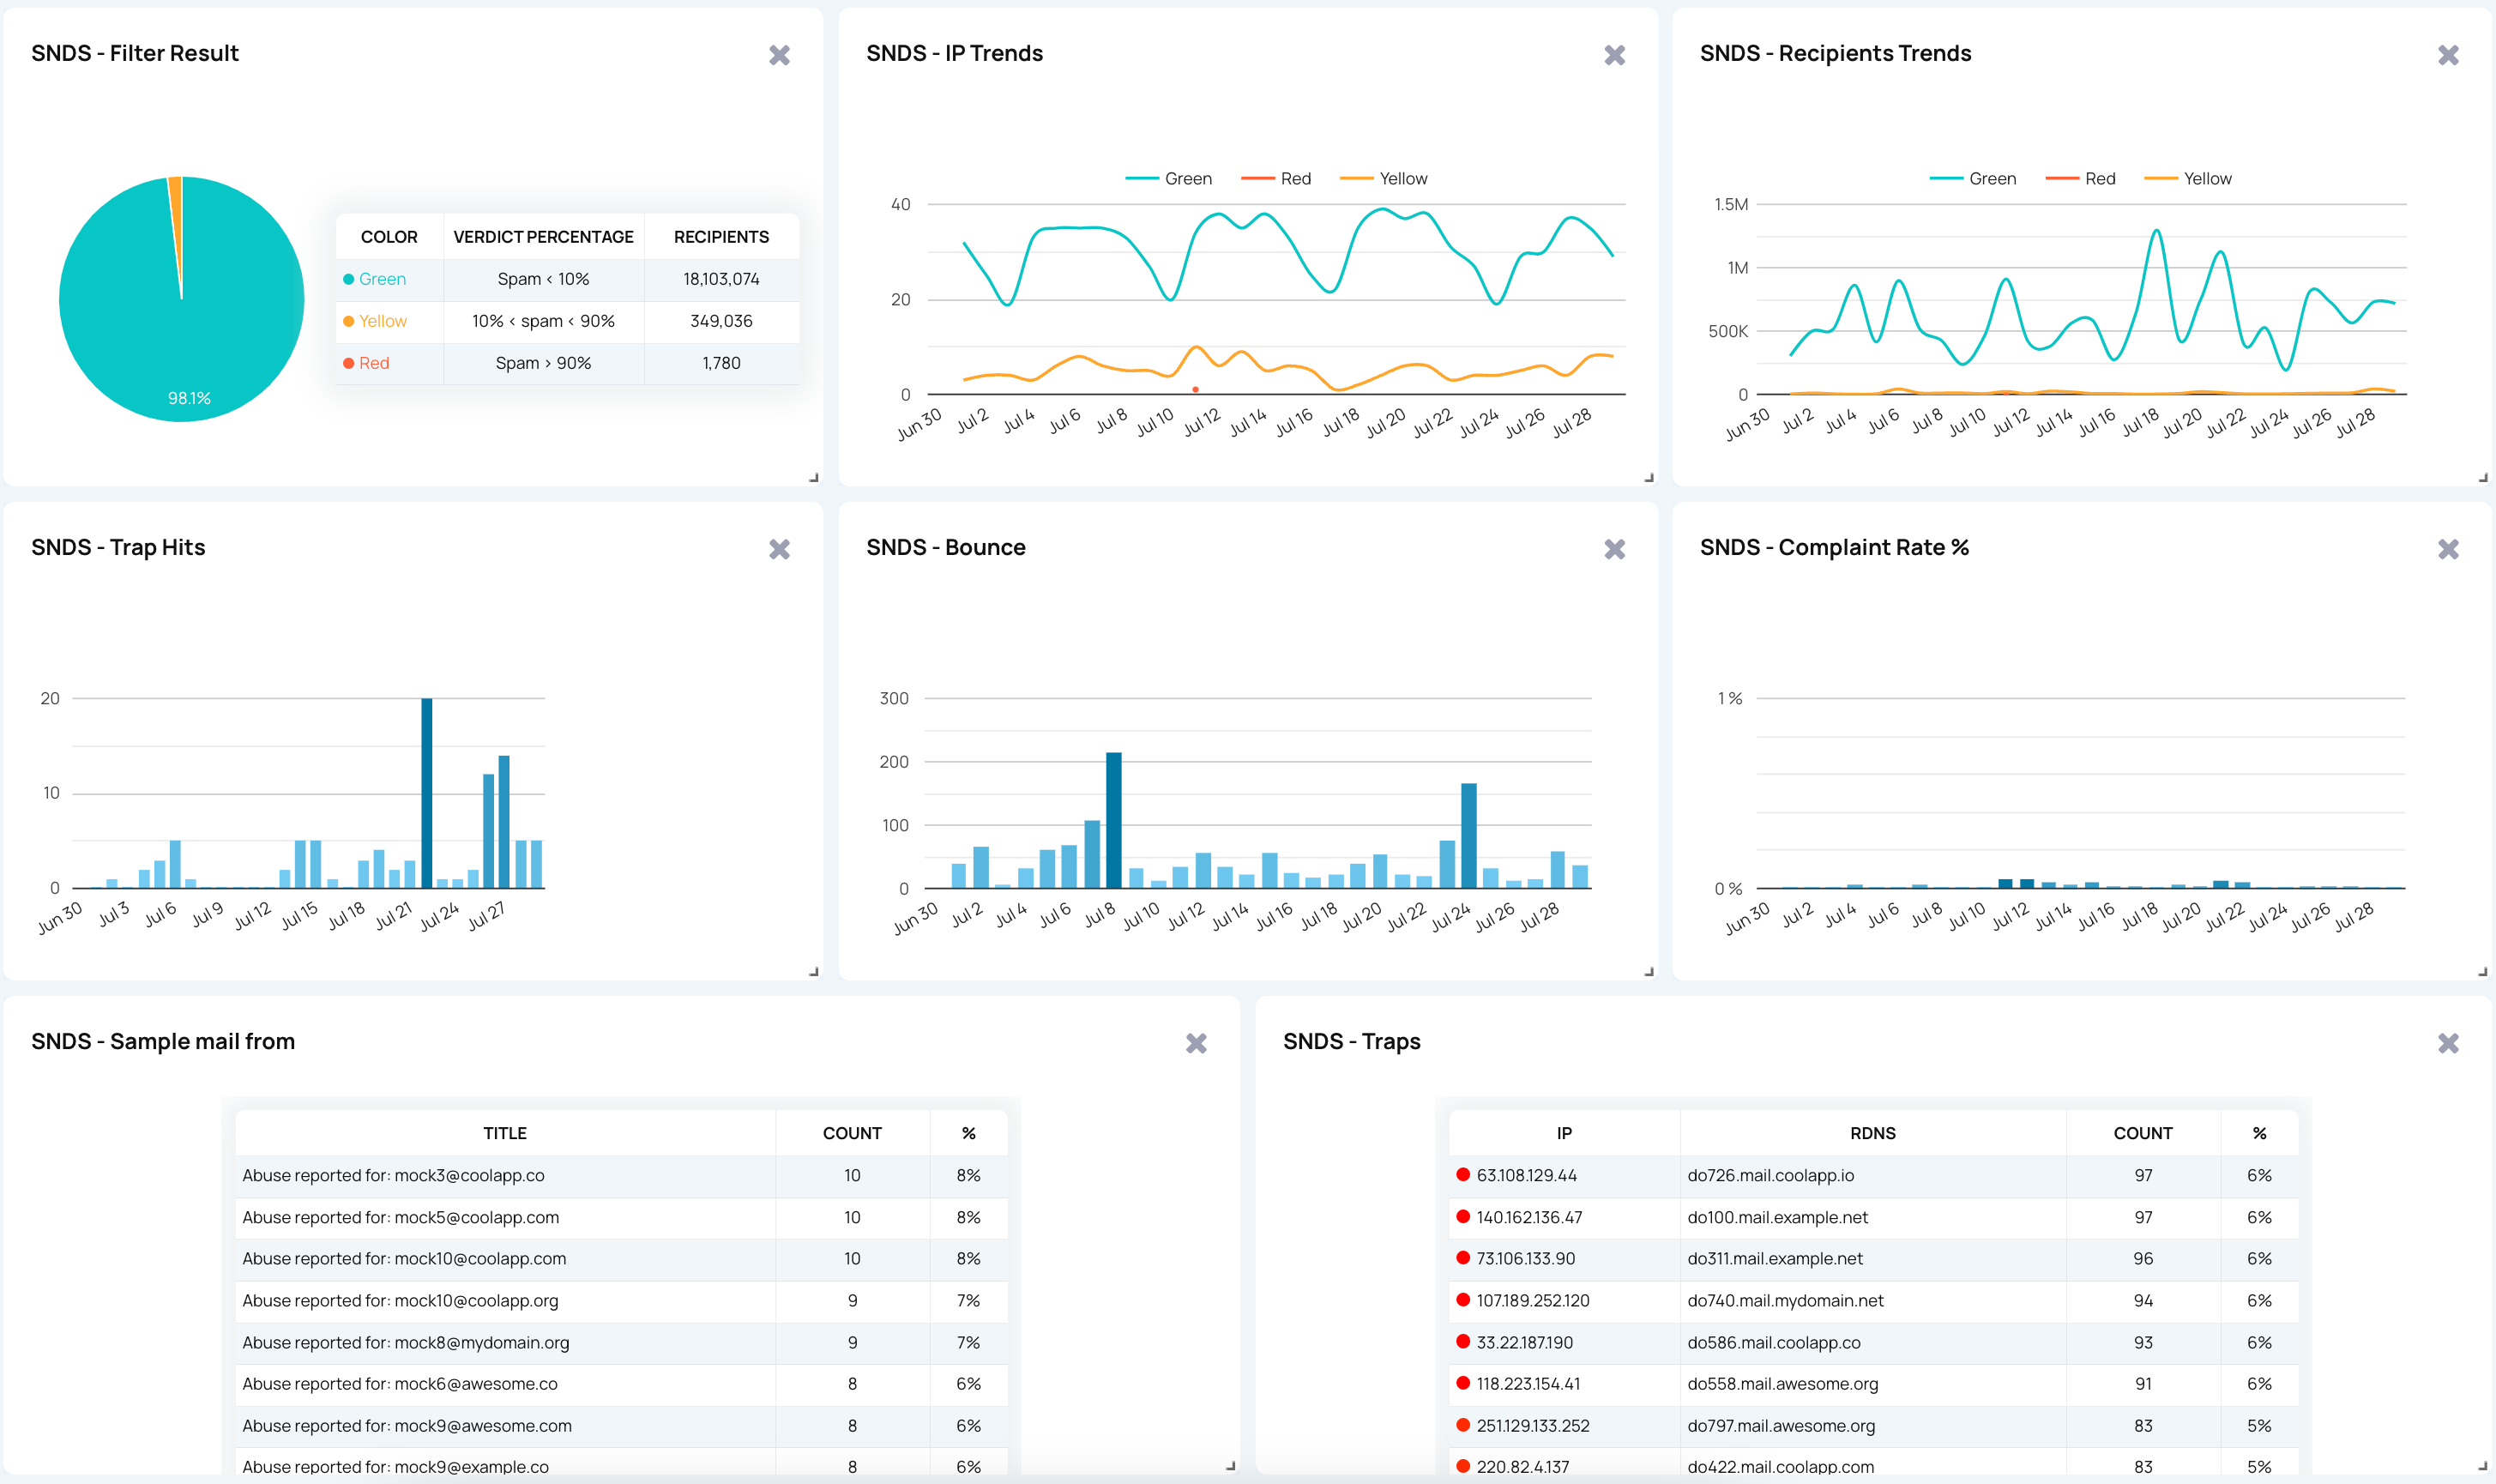Select row 'Abuse reported for: mock5@coolapp.com'
The width and height of the screenshot is (2496, 1484).
622,1217
